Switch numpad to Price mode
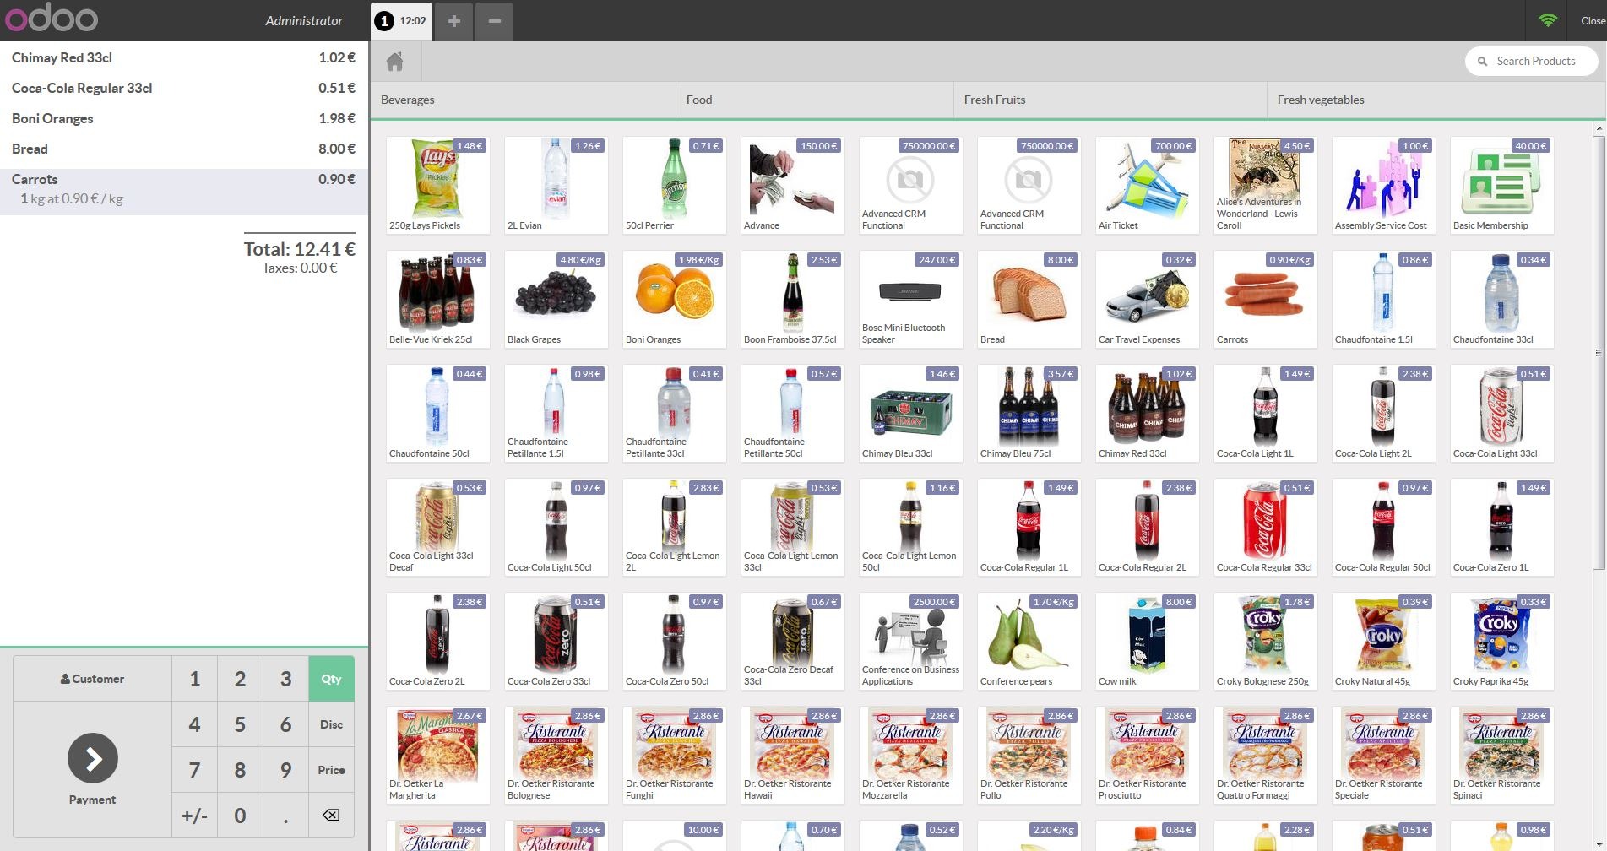This screenshot has width=1607, height=851. tap(331, 770)
